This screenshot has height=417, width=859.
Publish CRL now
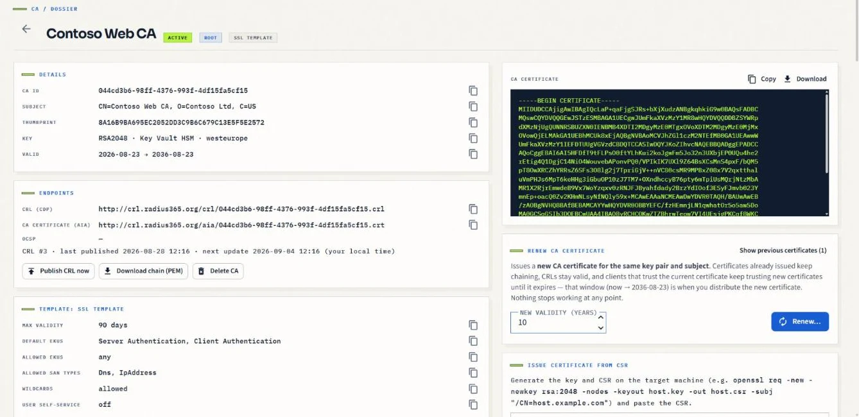point(58,271)
